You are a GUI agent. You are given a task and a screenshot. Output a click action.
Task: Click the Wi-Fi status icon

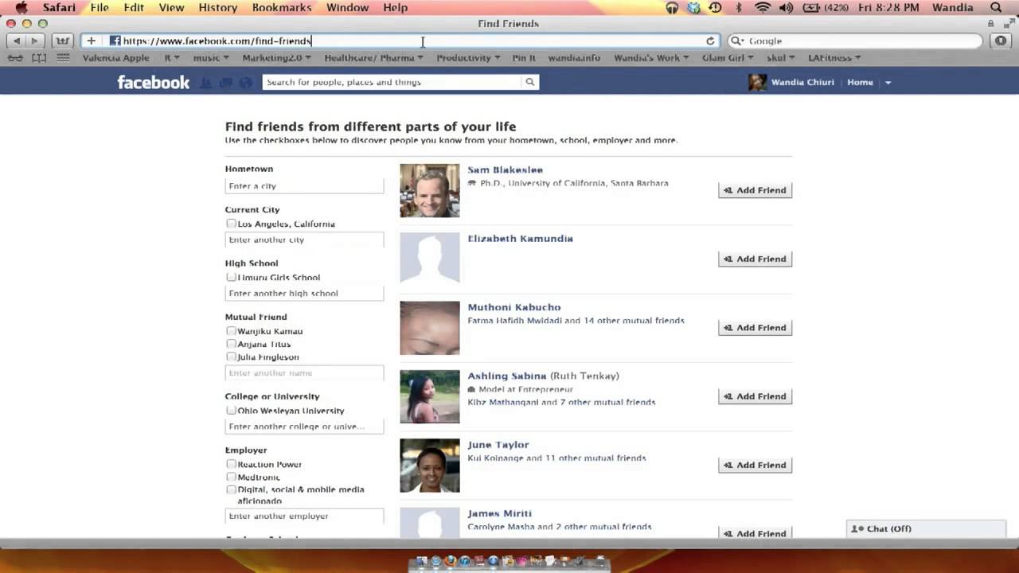click(x=763, y=7)
